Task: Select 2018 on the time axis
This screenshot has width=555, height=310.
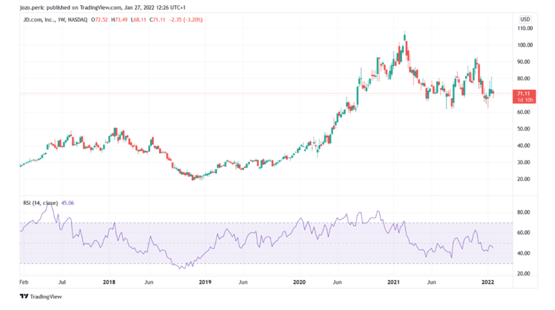Action: pos(109,282)
